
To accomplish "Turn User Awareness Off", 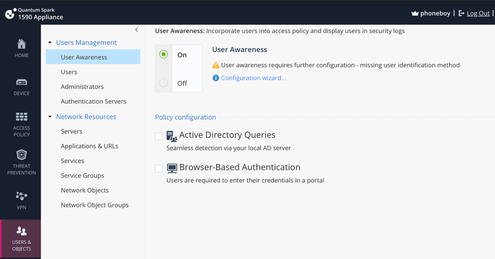I will (x=164, y=83).
